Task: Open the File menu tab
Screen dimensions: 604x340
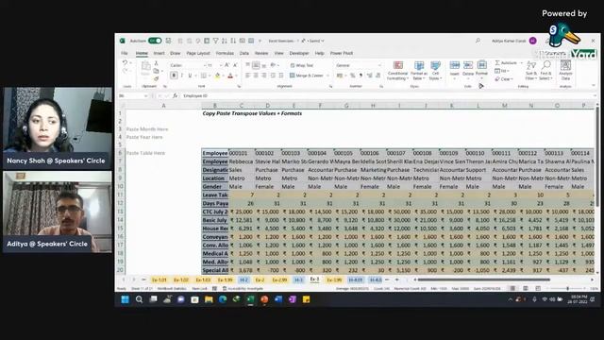Action: point(124,53)
